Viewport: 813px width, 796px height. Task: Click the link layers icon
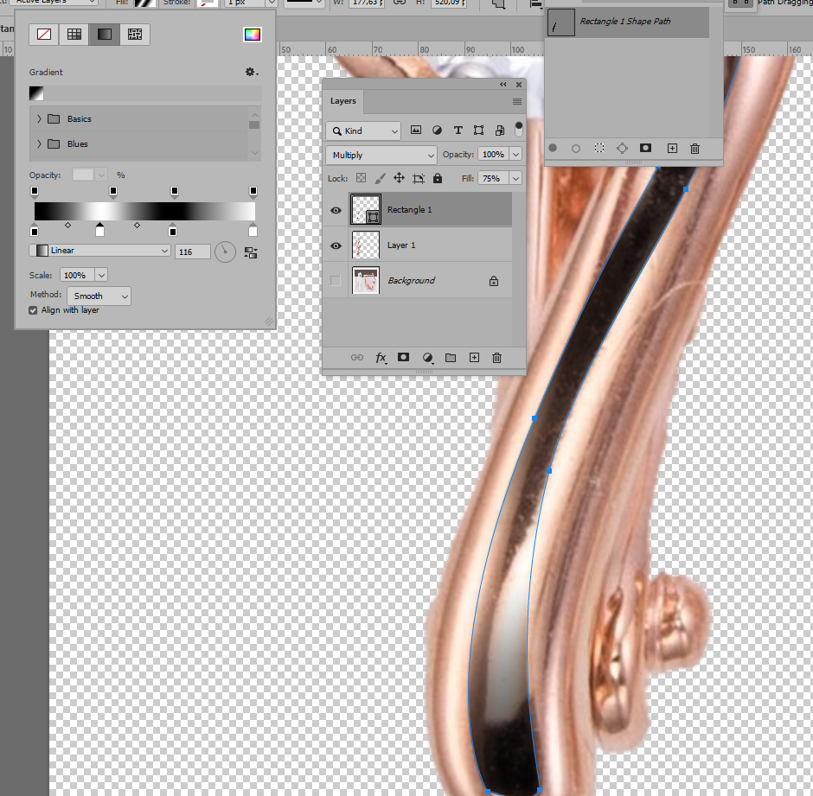coord(356,358)
